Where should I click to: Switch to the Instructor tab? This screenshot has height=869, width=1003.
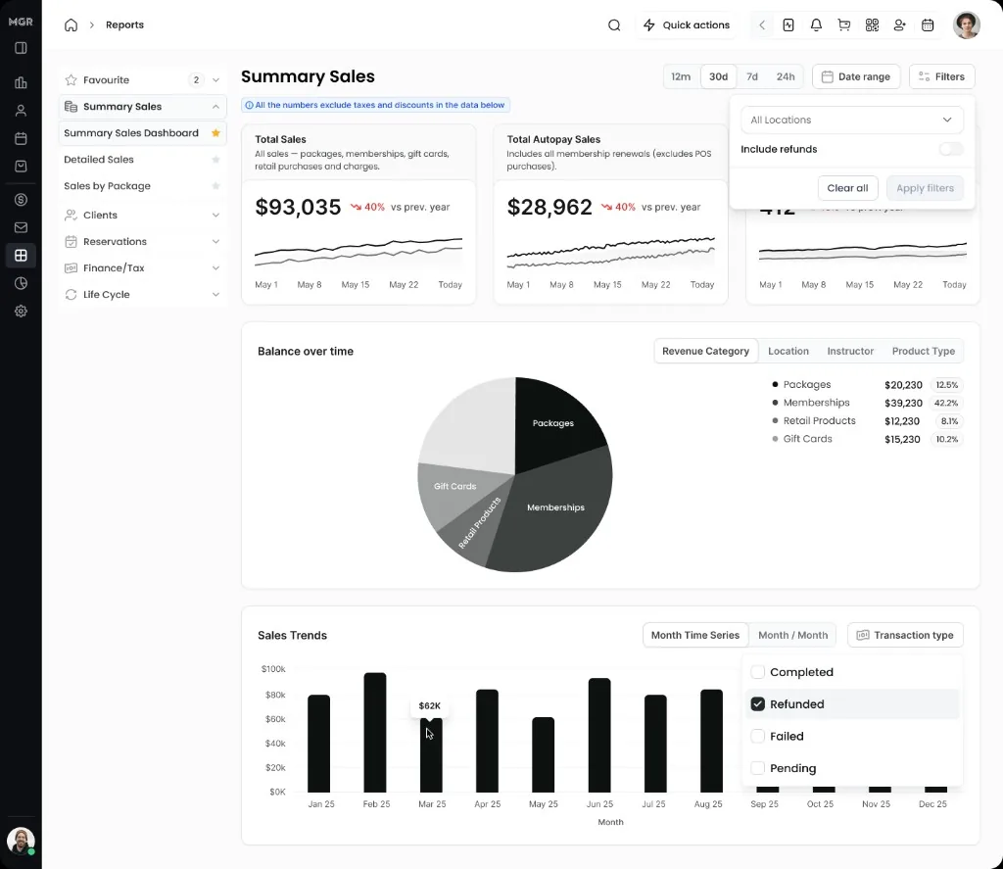(849, 351)
